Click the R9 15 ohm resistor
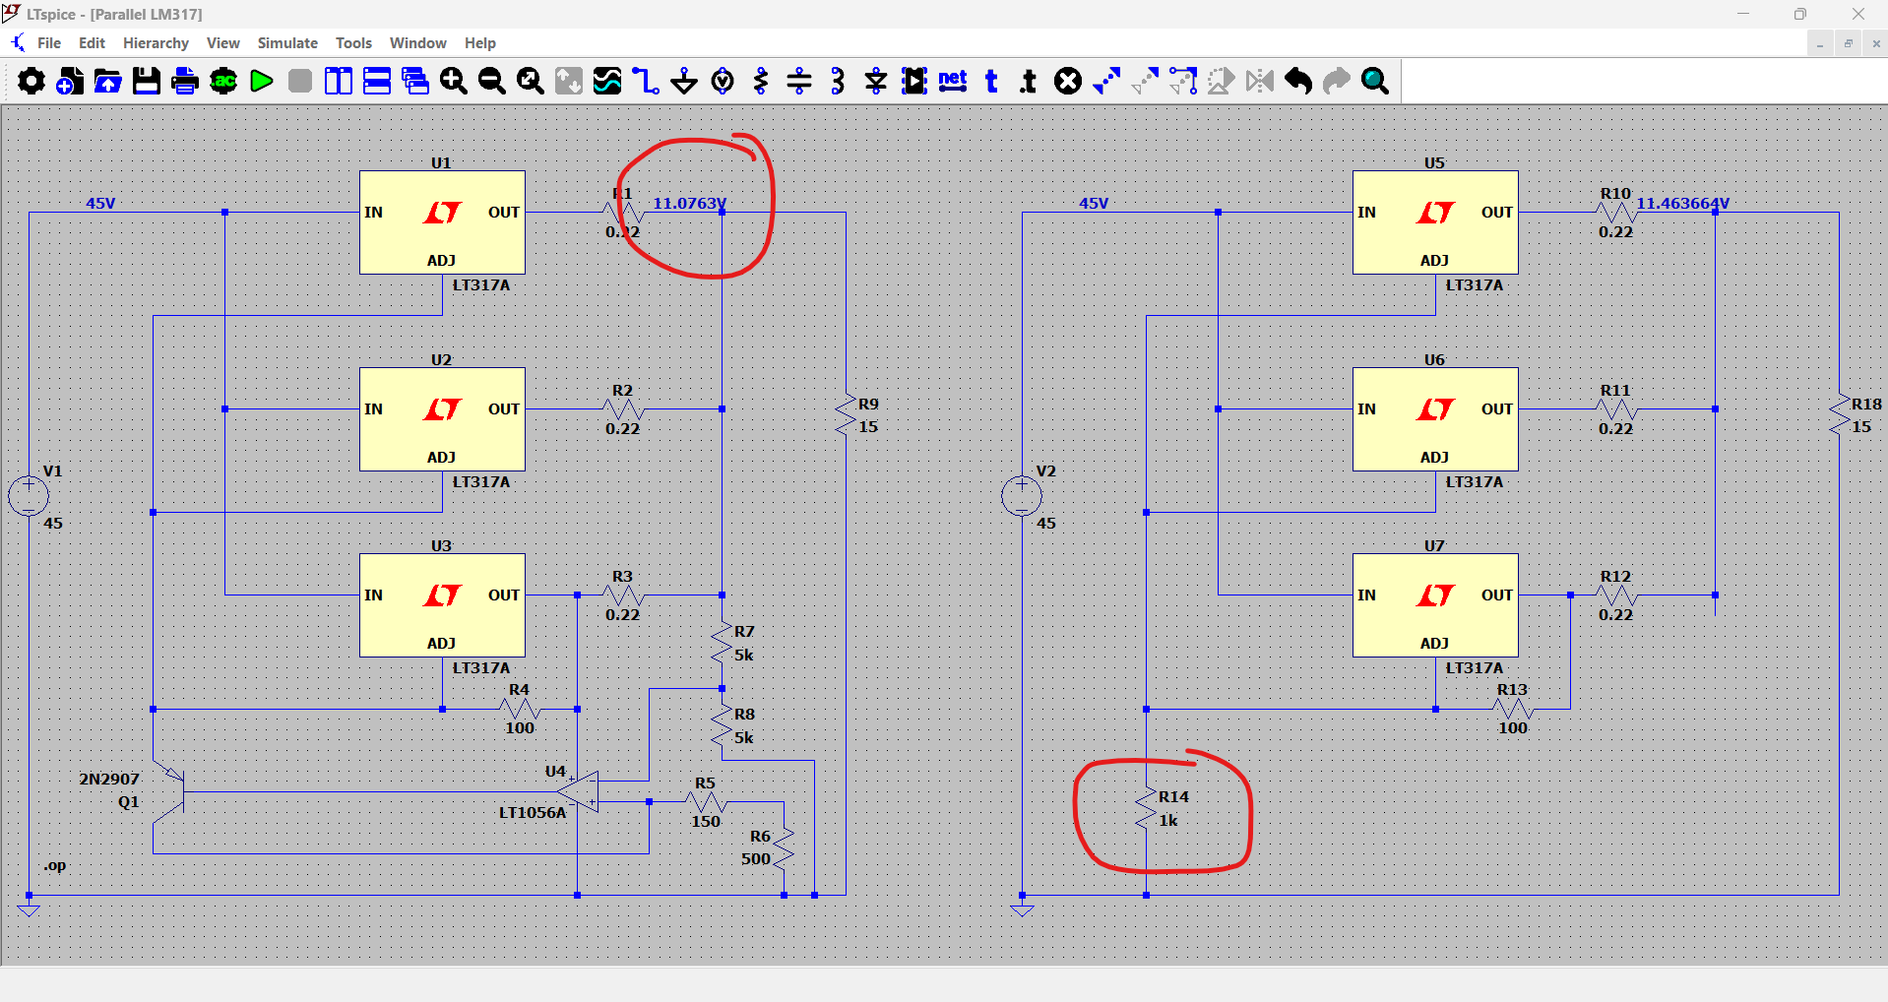The width and height of the screenshot is (1888, 1002). point(846,415)
